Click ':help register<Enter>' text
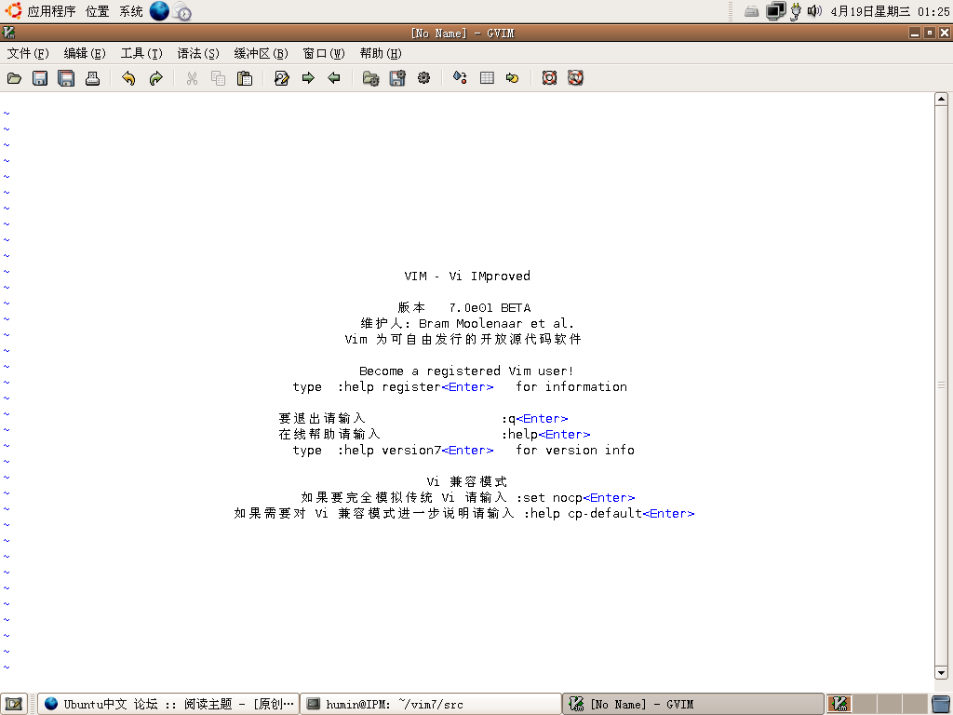Image resolution: width=953 pixels, height=715 pixels. [415, 386]
